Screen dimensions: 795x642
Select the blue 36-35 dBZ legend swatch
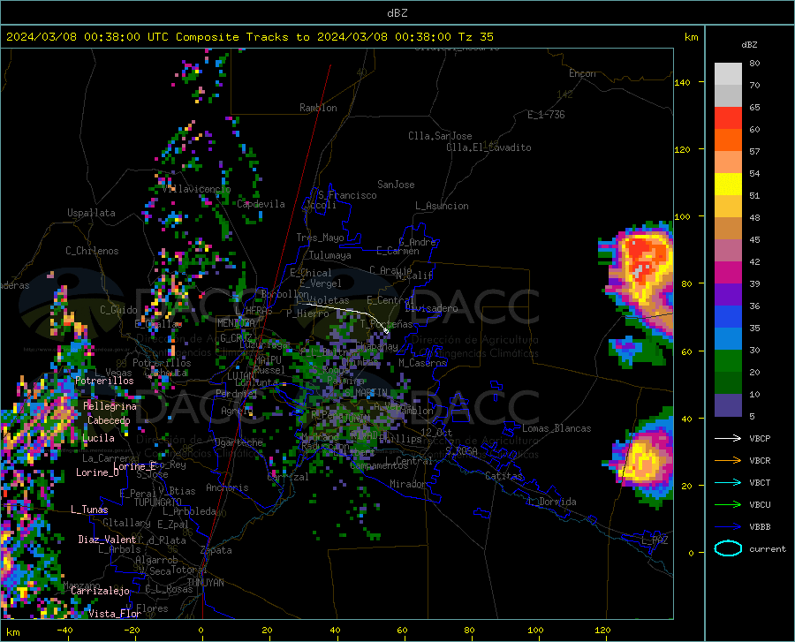[728, 317]
